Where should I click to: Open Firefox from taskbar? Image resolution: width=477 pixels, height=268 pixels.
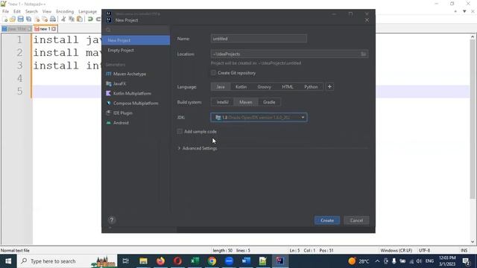[160, 261]
